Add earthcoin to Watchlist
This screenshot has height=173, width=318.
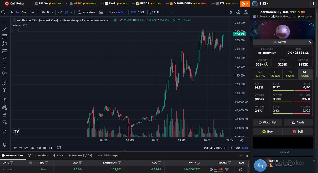(x=267, y=123)
